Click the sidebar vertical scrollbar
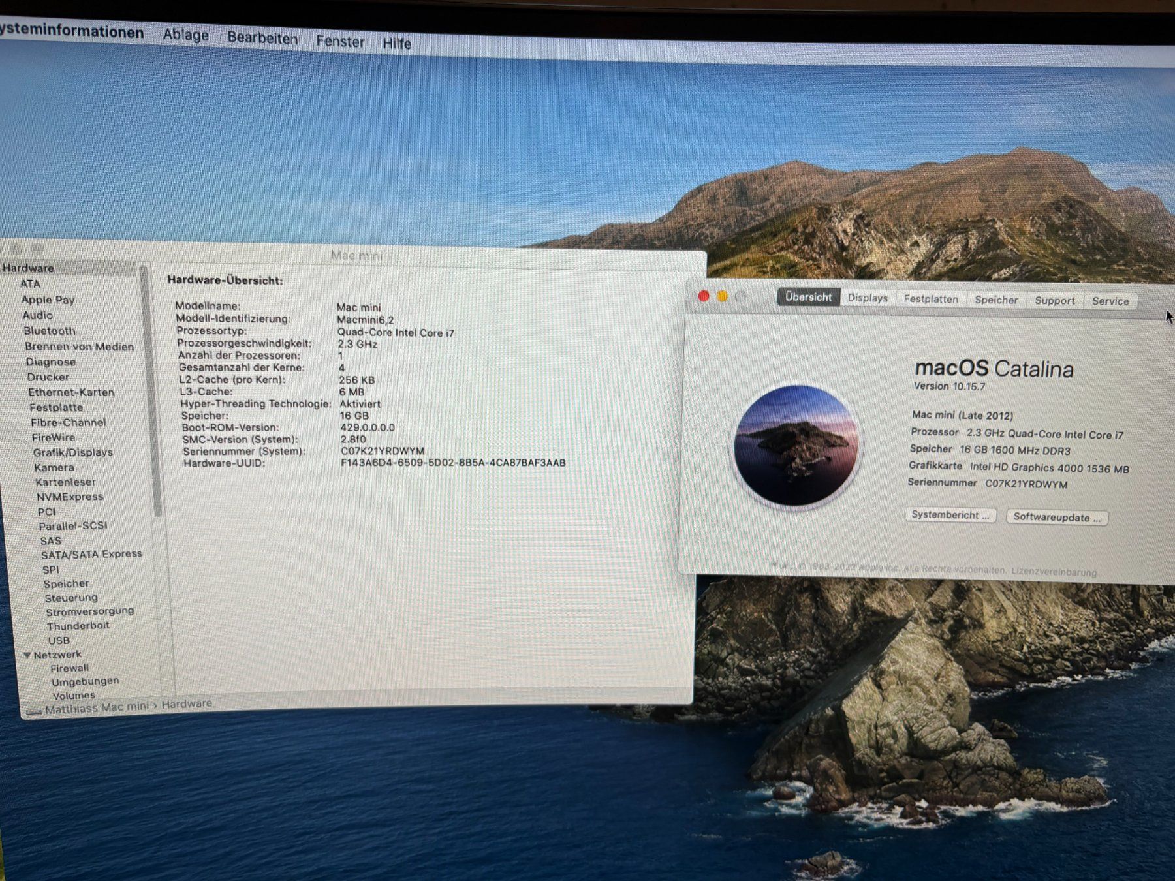The width and height of the screenshot is (1175, 881). (151, 392)
